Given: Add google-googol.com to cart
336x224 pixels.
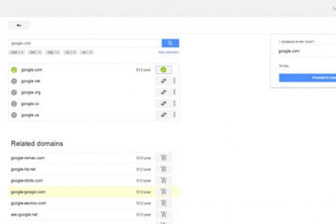Looking at the screenshot, I should 164,192.
